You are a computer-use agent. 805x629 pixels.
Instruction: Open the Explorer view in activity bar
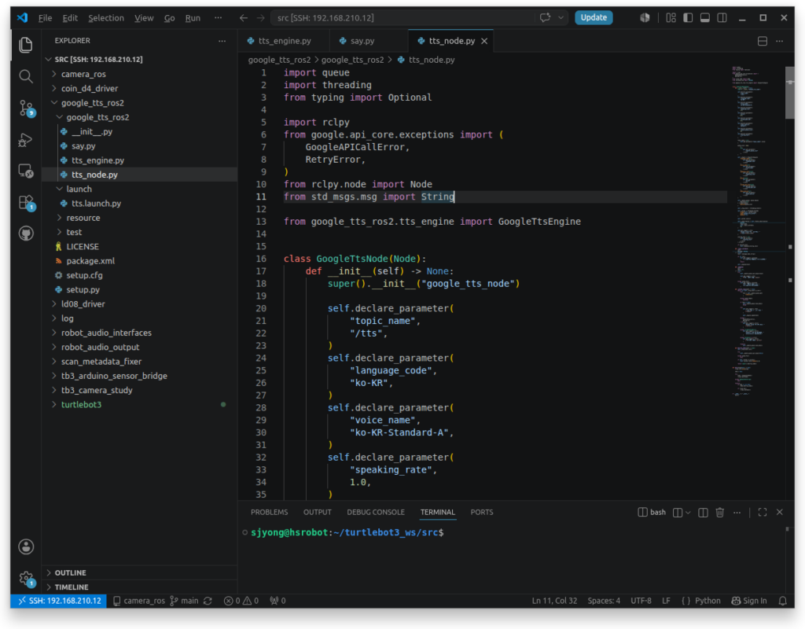pos(26,45)
